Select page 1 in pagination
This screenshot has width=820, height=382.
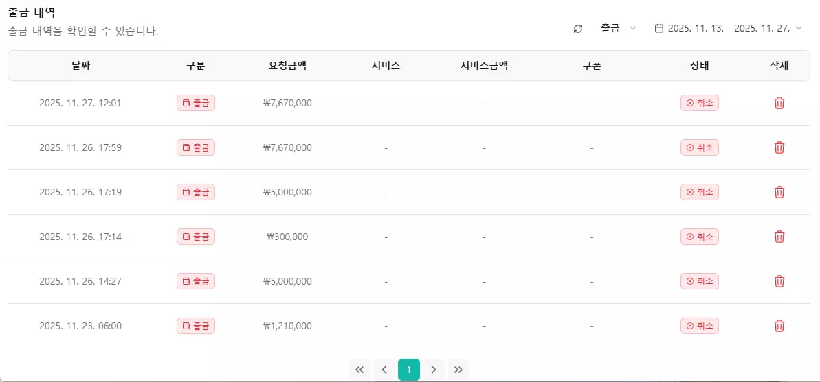click(409, 370)
